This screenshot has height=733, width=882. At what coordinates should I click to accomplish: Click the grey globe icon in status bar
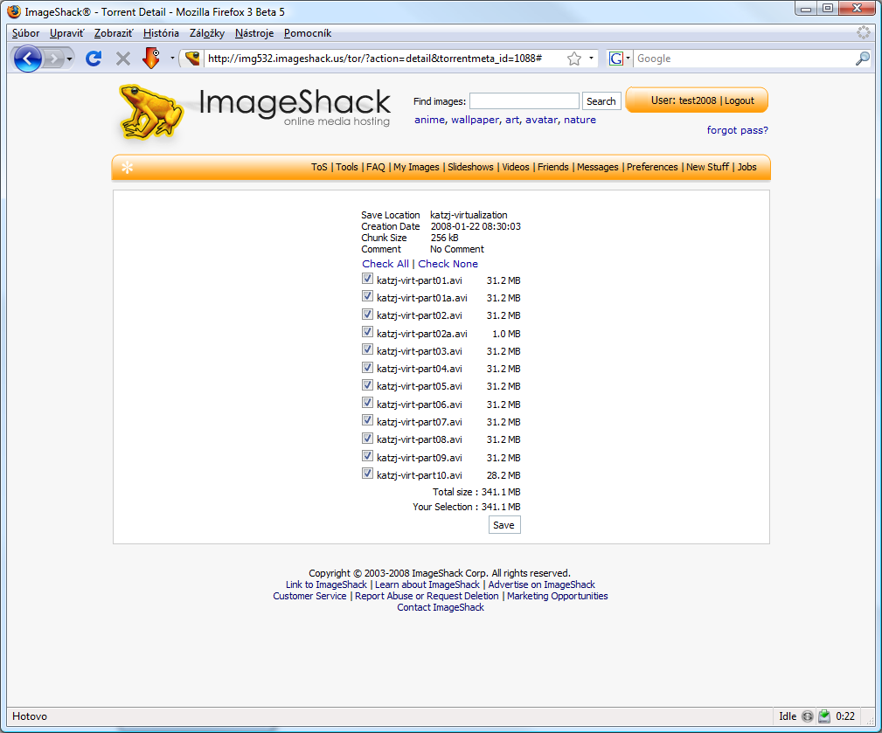click(807, 716)
